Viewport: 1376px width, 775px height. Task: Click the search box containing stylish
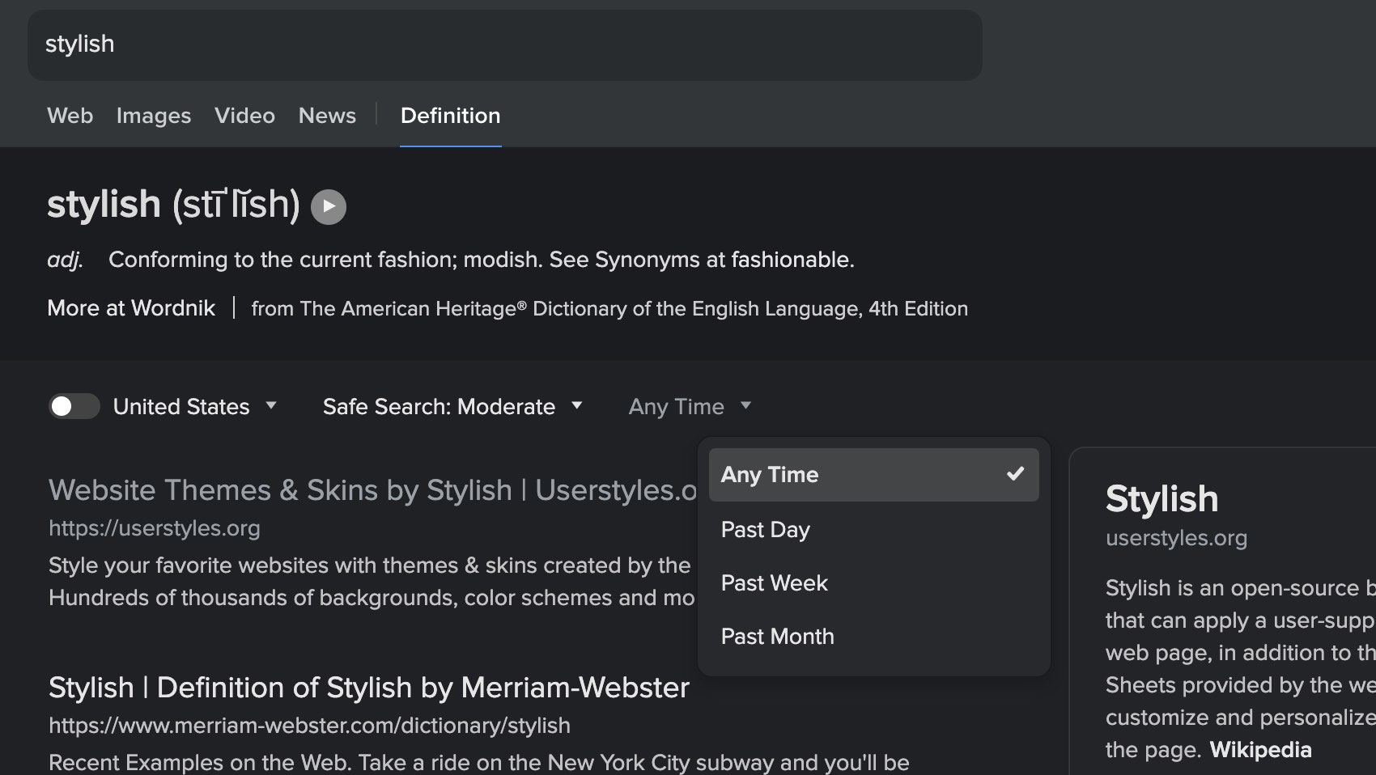click(x=505, y=44)
